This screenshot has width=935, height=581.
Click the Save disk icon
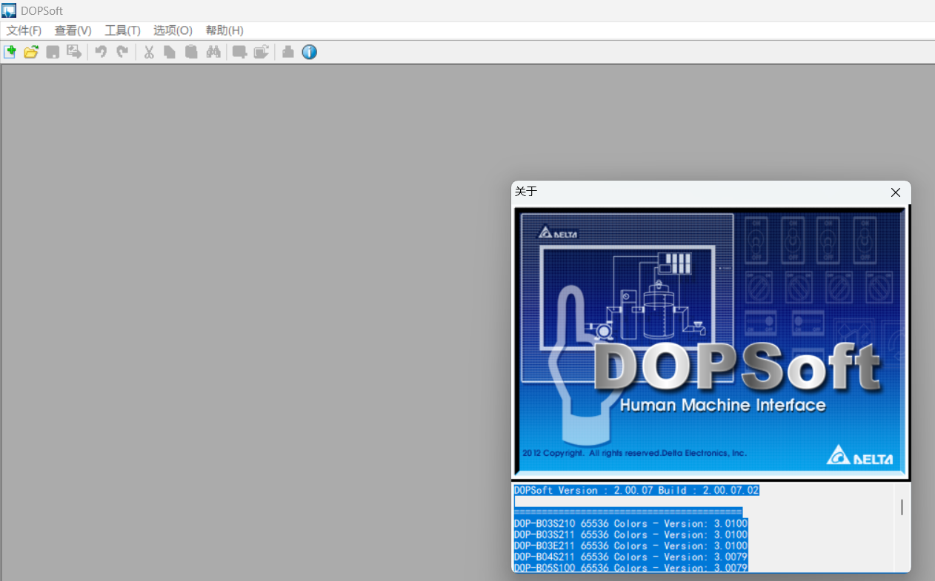click(x=53, y=52)
